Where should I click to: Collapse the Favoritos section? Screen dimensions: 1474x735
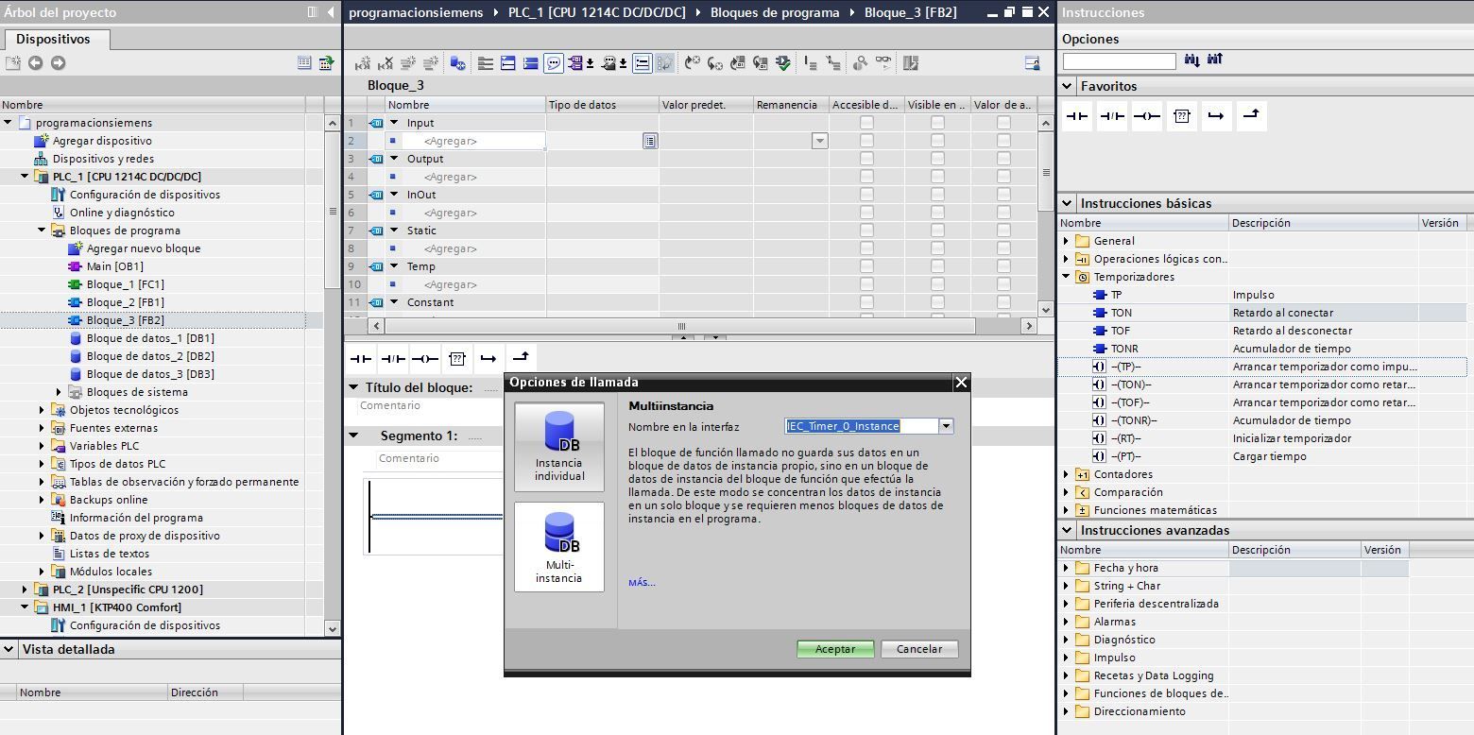tap(1068, 86)
